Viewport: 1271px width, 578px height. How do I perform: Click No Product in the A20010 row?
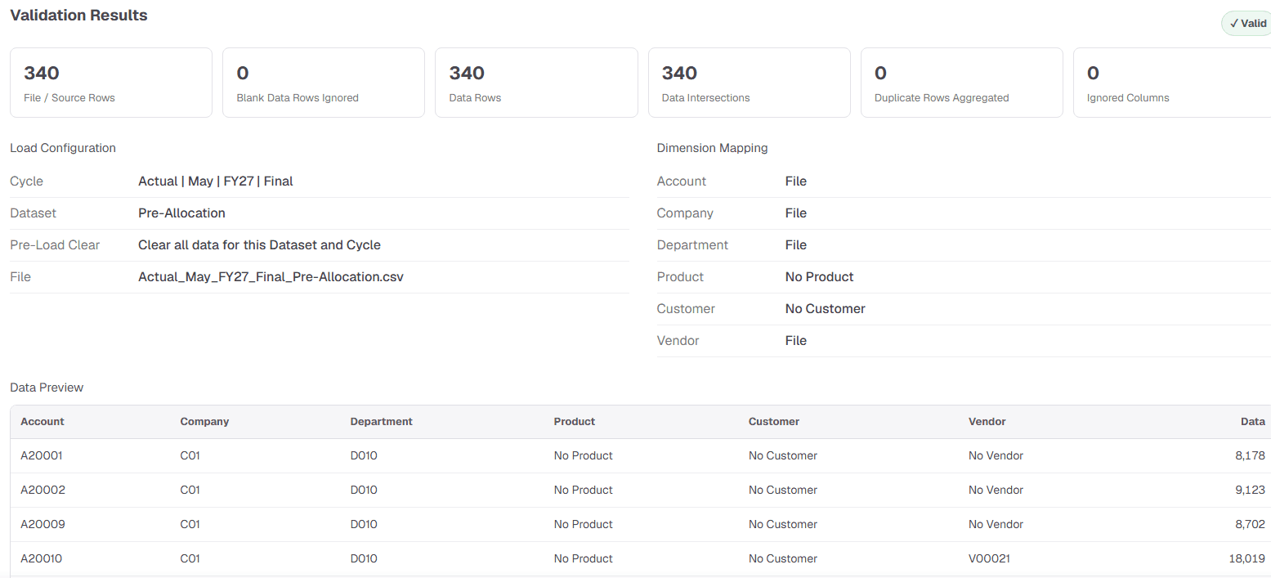[x=583, y=559]
